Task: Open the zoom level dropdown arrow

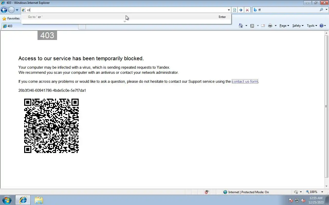Action: (x=323, y=192)
